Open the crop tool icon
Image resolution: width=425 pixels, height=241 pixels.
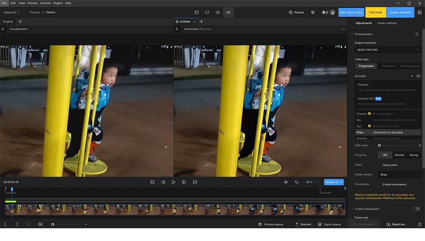pyautogui.click(x=296, y=182)
